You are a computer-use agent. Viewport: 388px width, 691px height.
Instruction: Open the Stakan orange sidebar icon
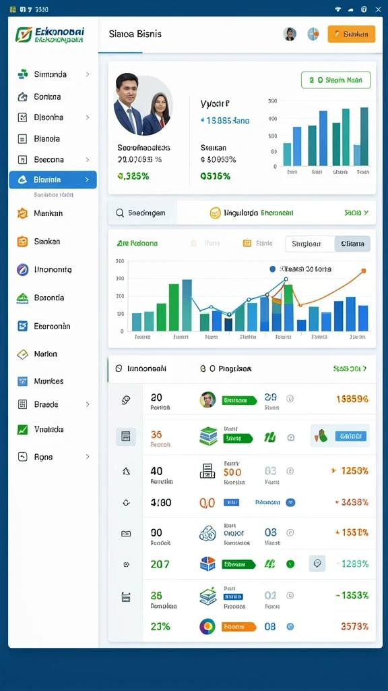tap(22, 242)
